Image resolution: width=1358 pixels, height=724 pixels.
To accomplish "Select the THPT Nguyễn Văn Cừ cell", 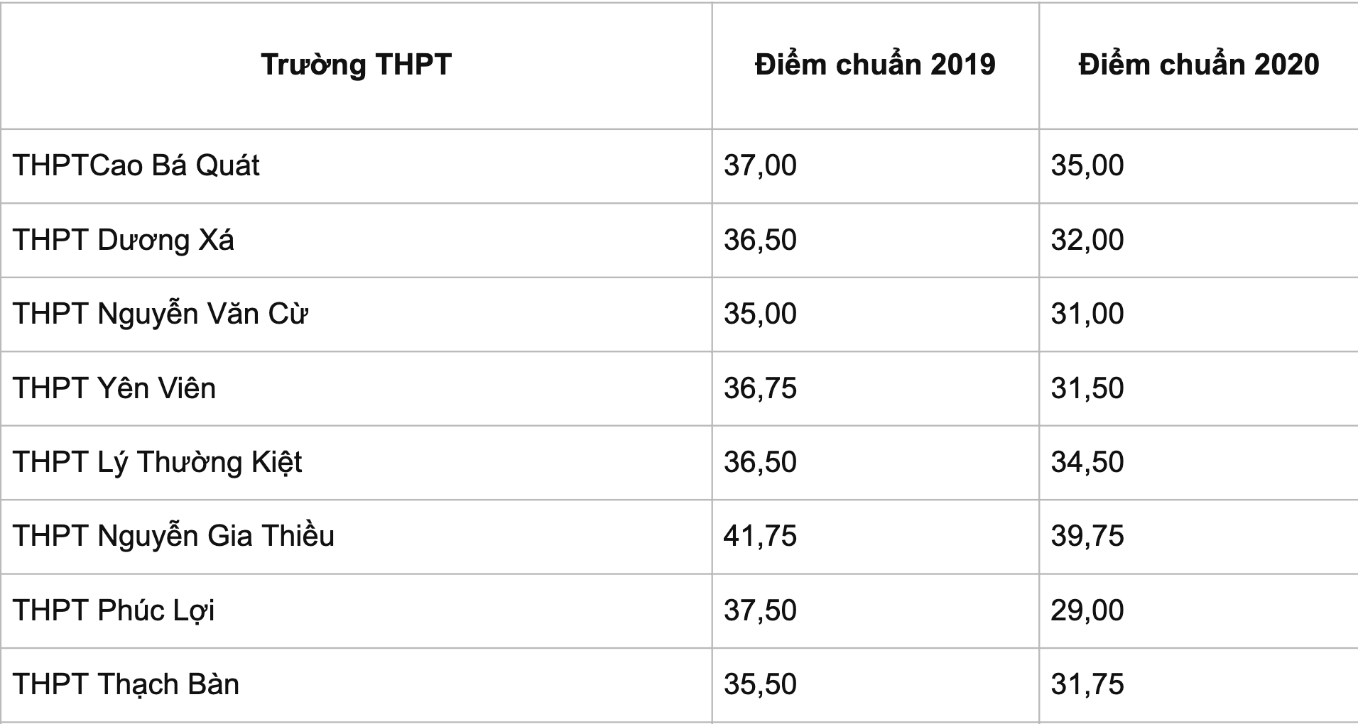I will coord(161,314).
